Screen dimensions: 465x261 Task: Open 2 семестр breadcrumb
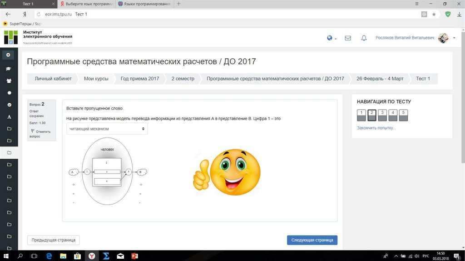(183, 79)
